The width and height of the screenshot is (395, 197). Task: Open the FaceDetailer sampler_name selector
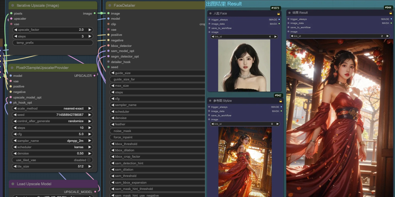pos(158,105)
